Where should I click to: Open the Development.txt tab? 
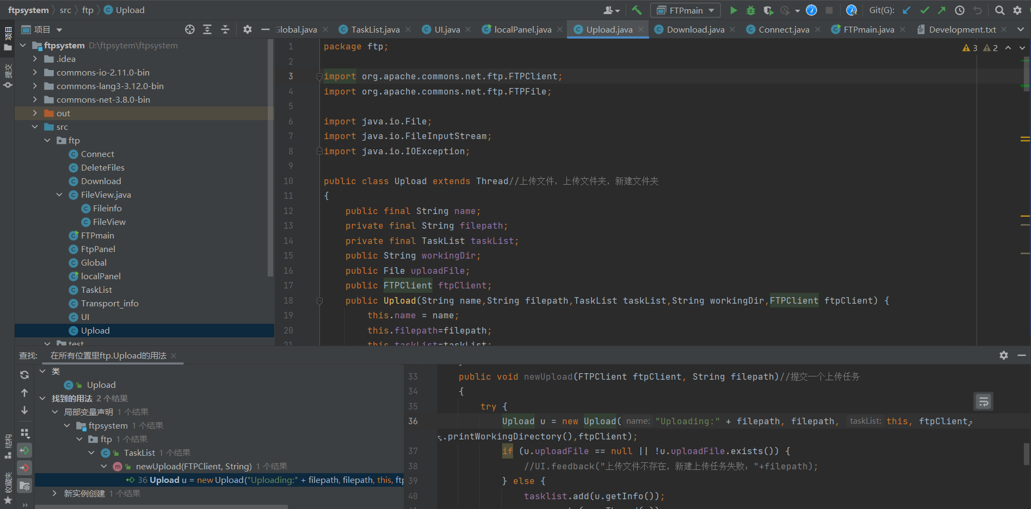[962, 29]
